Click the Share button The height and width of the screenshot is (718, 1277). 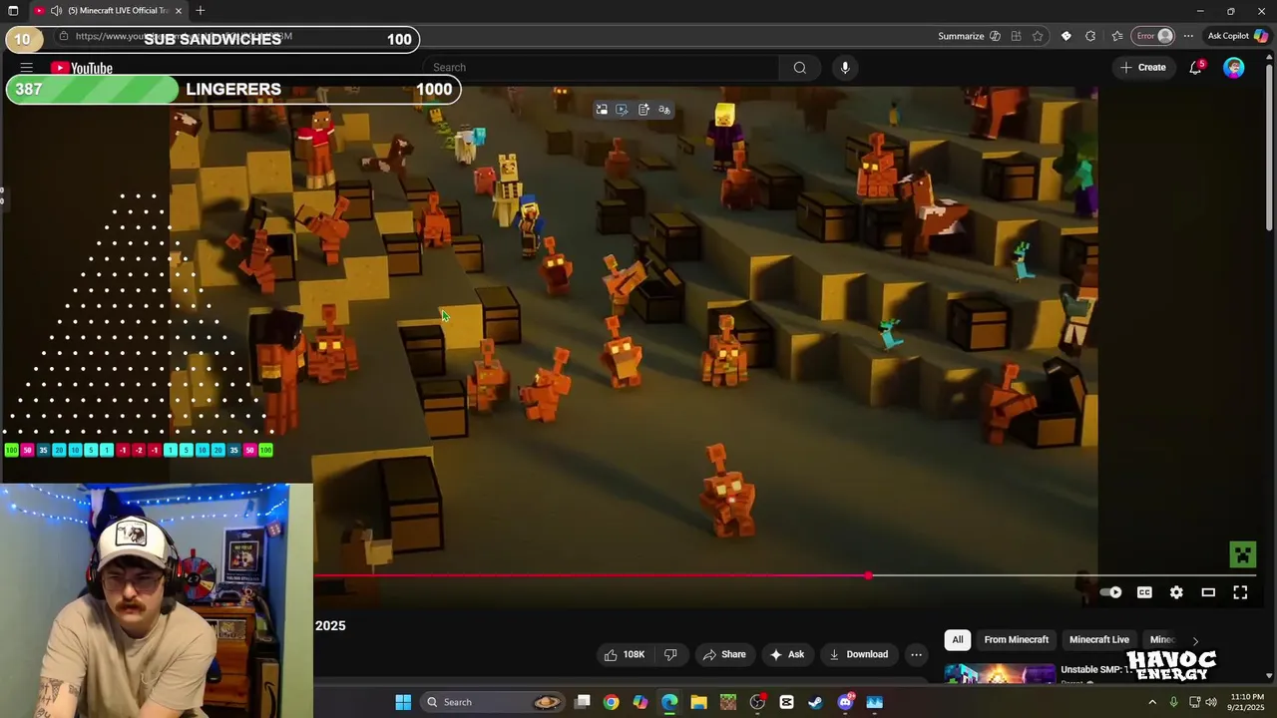pos(724,654)
